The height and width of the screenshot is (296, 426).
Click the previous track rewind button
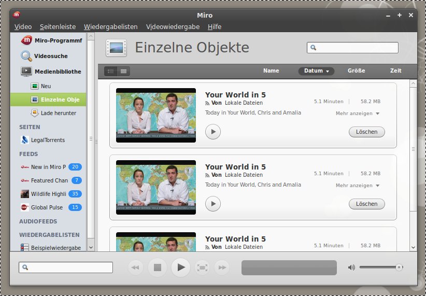136,267
